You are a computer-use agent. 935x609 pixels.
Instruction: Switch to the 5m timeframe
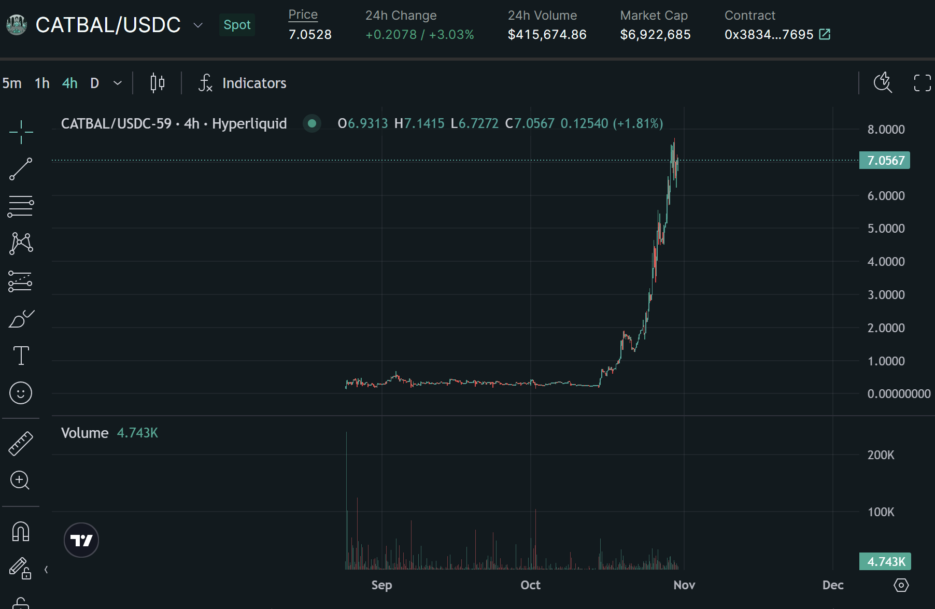12,83
